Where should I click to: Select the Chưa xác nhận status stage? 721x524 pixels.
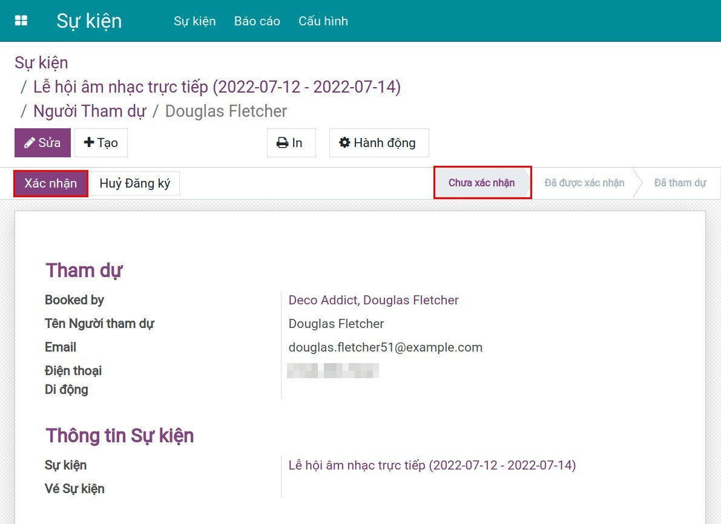481,183
